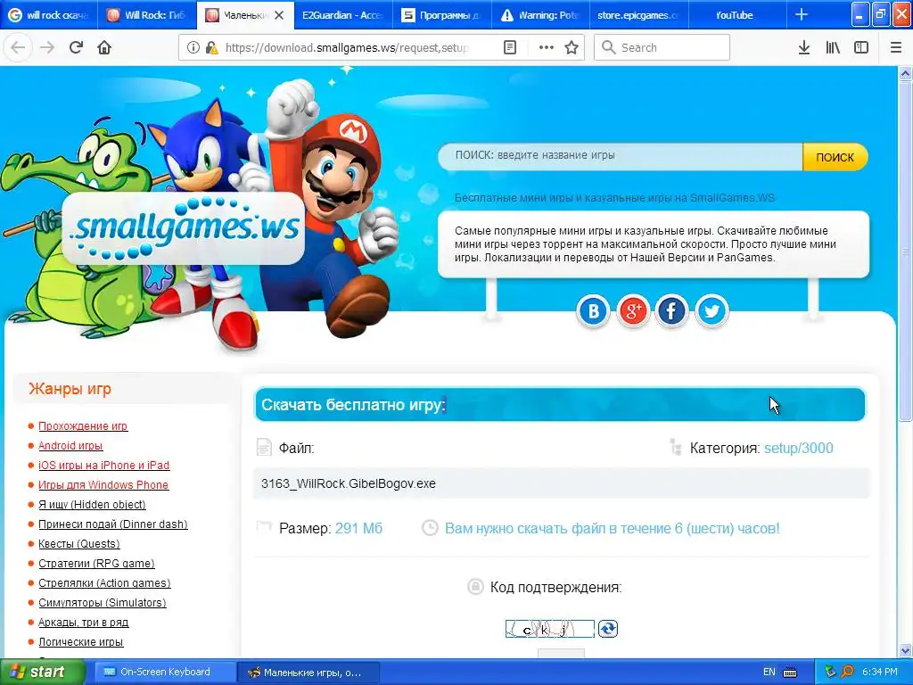
Task: Click the magnifier icon in system tray
Action: click(x=848, y=672)
